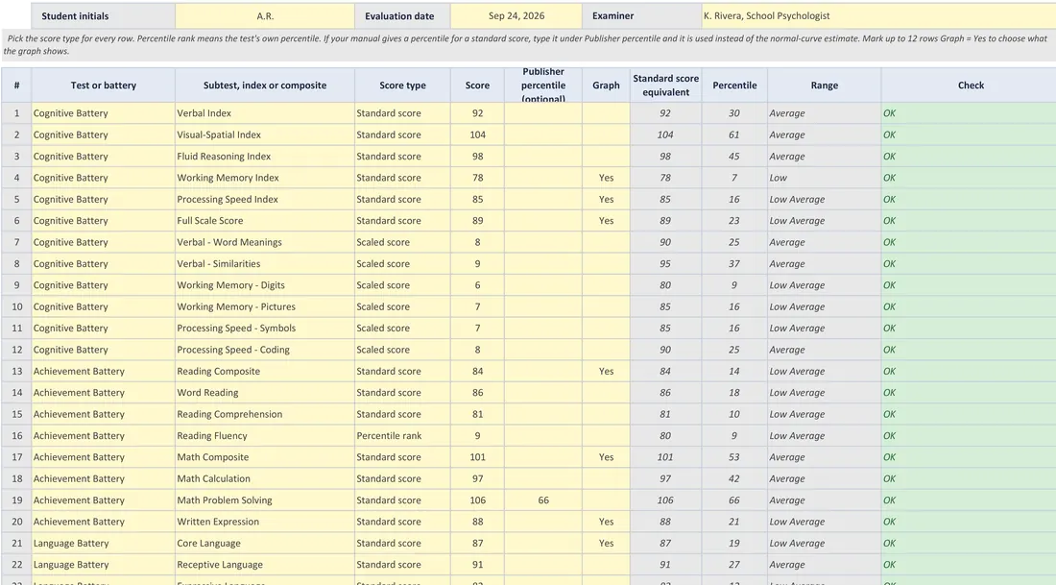Select the Evaluation date label cell

tap(402, 15)
